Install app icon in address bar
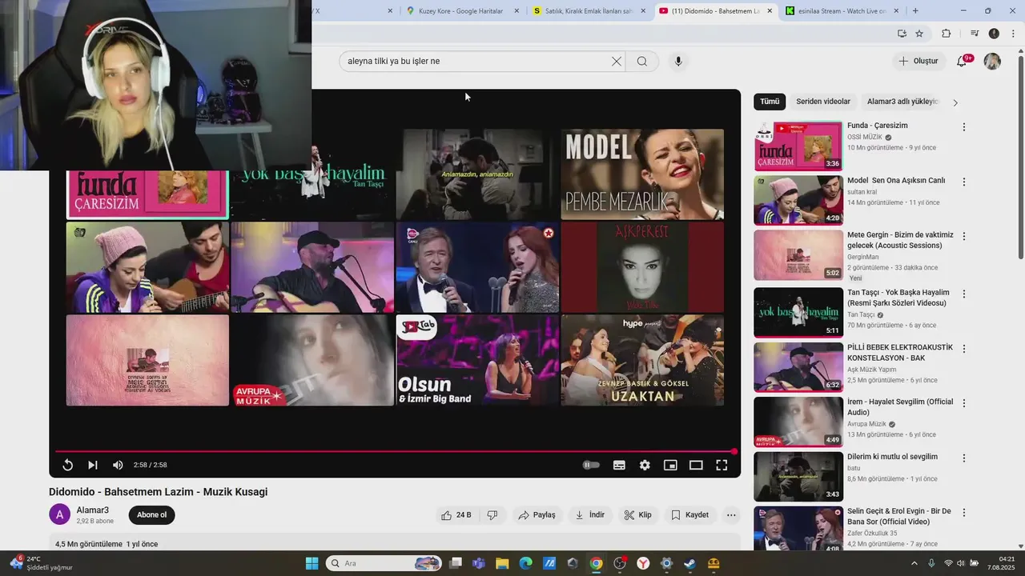Viewport: 1025px width, 576px height. coord(902,34)
